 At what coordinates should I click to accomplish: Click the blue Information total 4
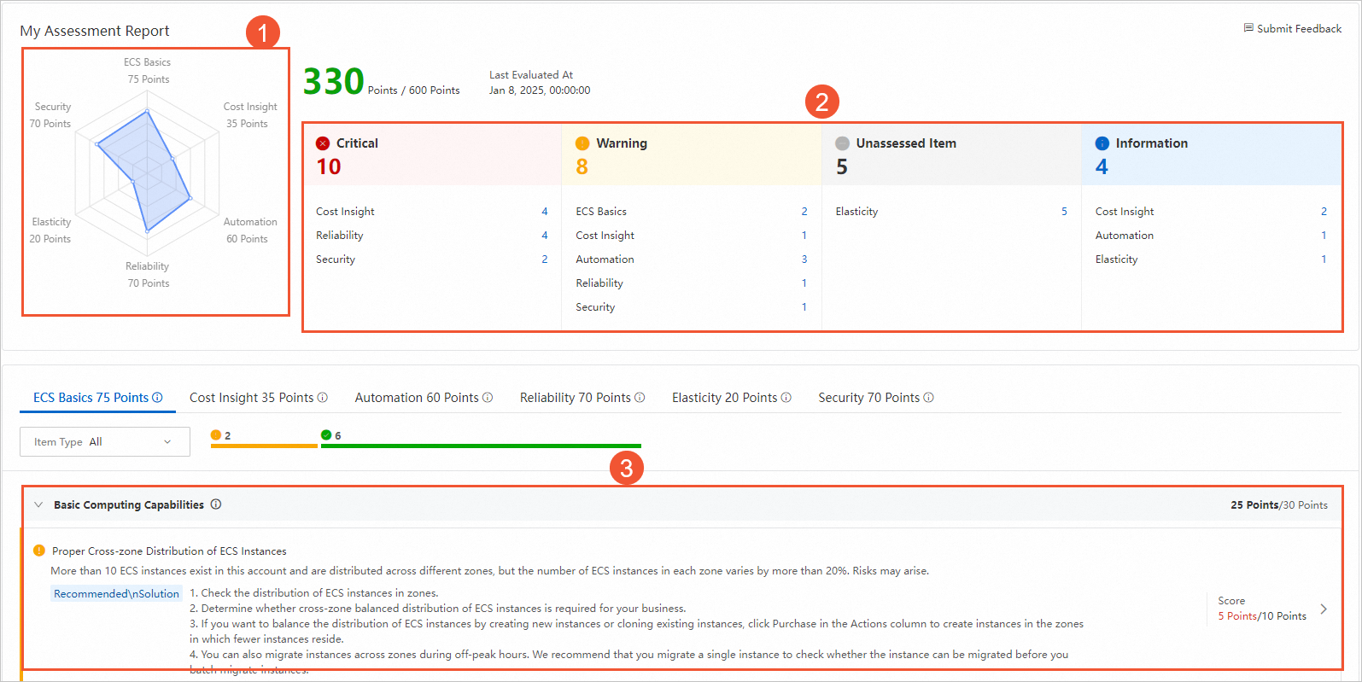click(1102, 166)
